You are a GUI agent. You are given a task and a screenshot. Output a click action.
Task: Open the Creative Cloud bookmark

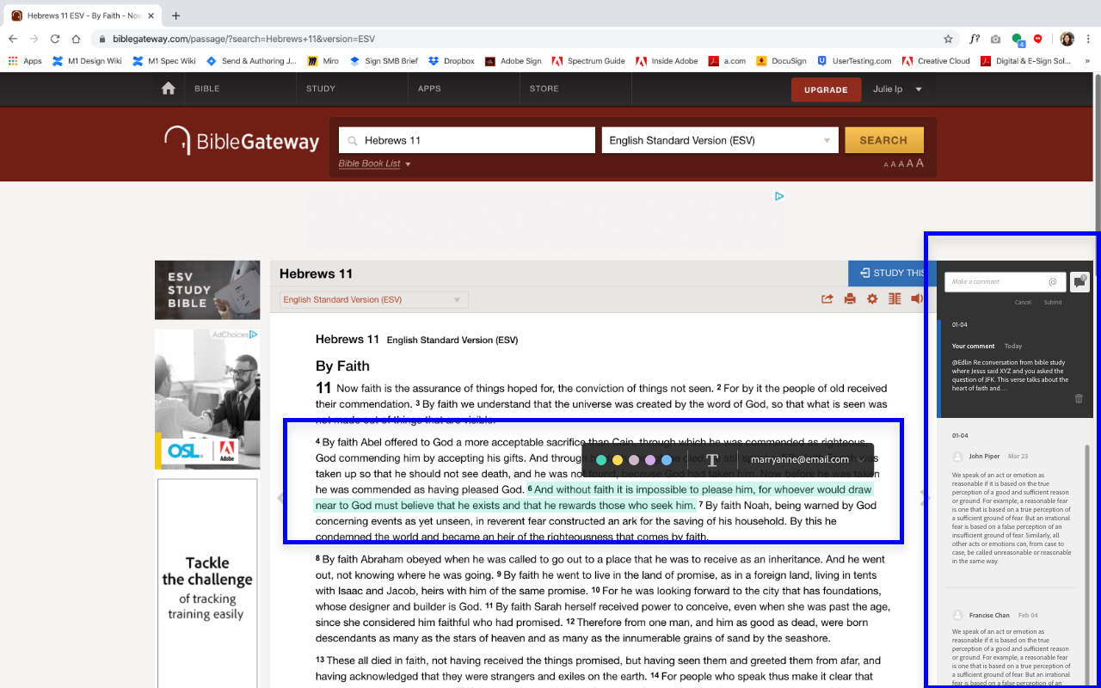937,61
